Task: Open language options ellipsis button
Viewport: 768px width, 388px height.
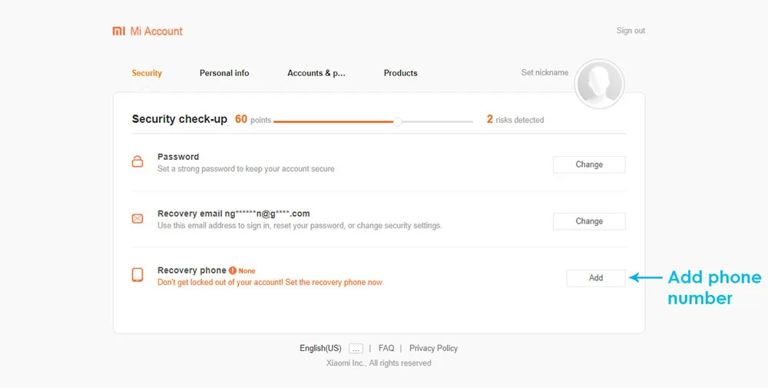Action: tap(356, 348)
